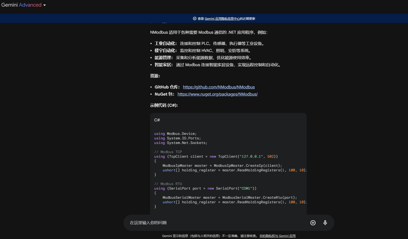Open the NModbus GitHub repository link
Screen dimensions: 408x239
(219, 87)
